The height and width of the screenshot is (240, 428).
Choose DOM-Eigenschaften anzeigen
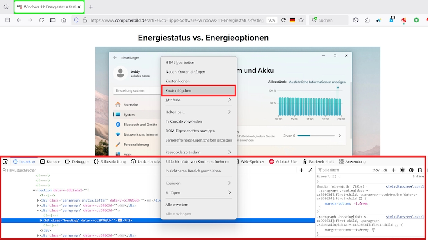coord(199,131)
